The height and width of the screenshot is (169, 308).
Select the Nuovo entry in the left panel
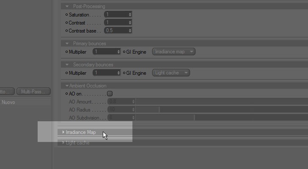click(x=8, y=102)
